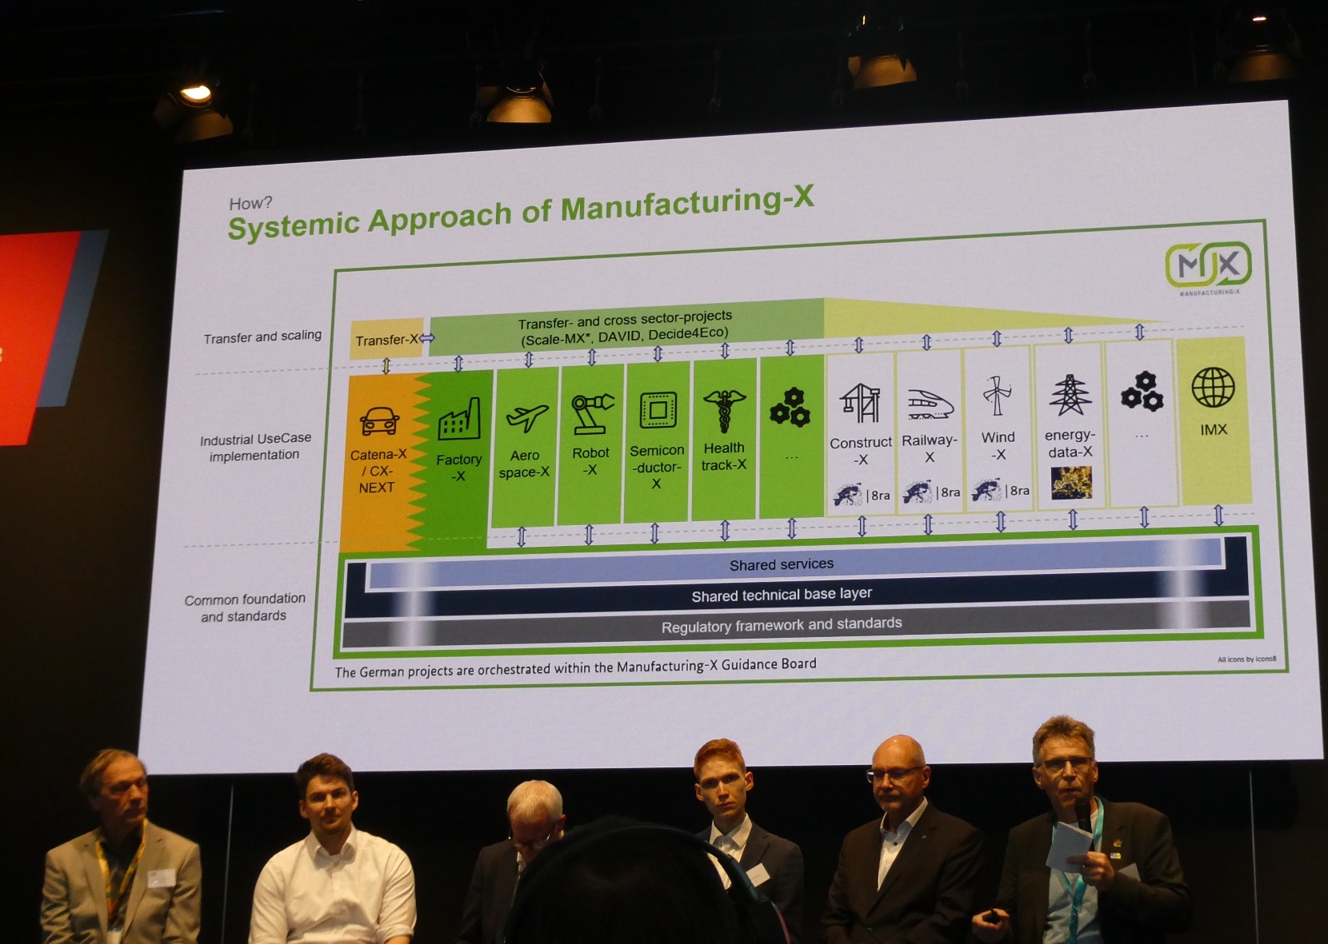
Task: Click the energy-data-X label
Action: click(x=1070, y=444)
